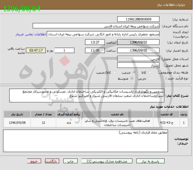The image size is (193, 170).
Task: Select the متوسط purchase type radio
Action: [x=132, y=78]
